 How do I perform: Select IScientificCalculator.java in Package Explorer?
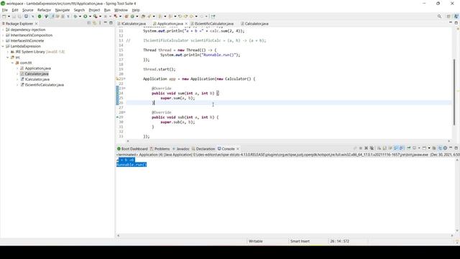pos(44,85)
